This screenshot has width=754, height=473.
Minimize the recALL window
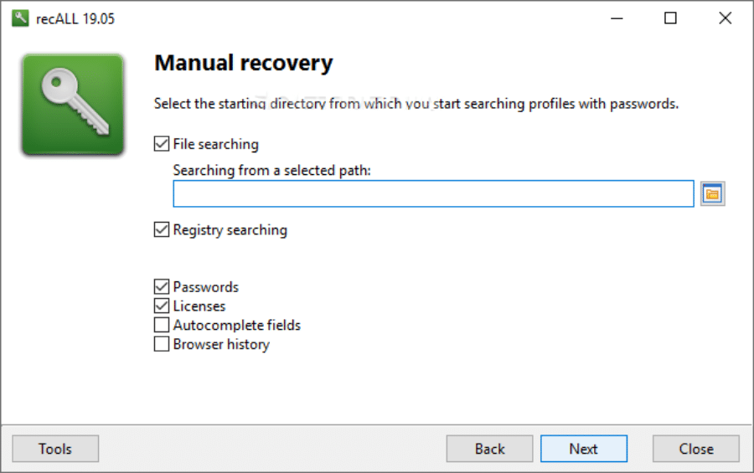[x=617, y=18]
